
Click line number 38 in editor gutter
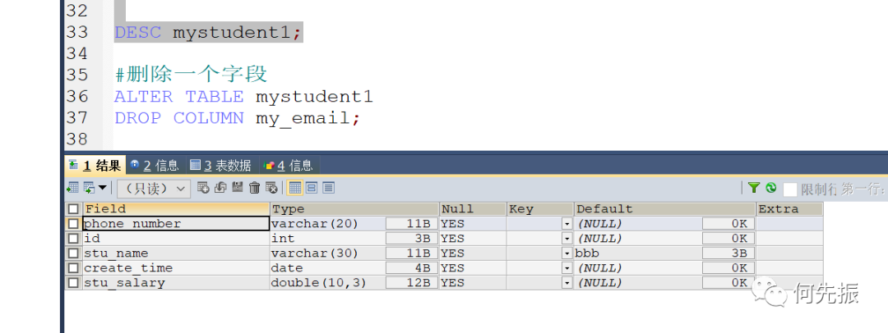click(x=77, y=139)
